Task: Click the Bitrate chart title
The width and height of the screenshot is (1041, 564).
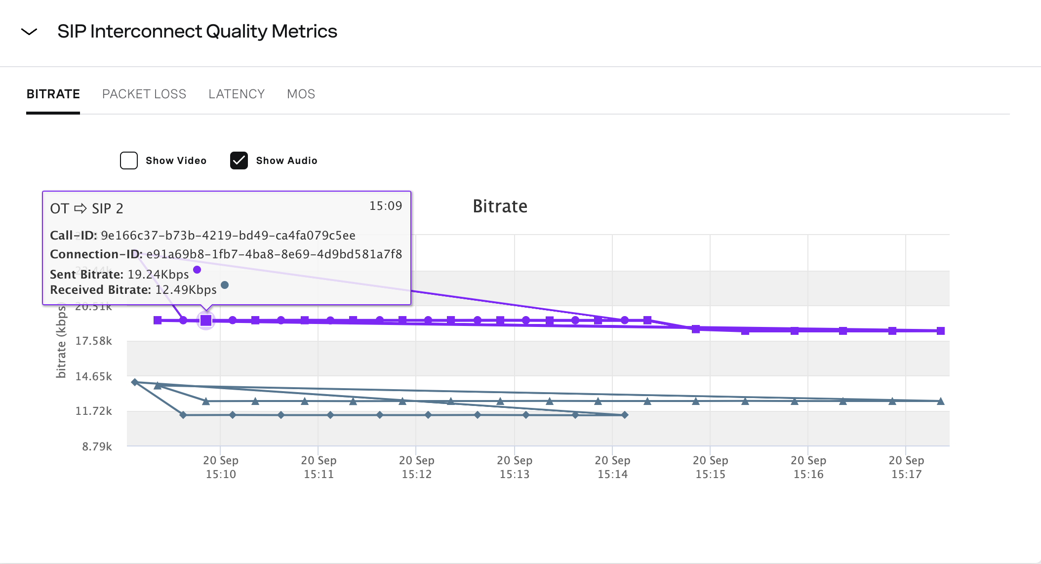Action: (500, 206)
